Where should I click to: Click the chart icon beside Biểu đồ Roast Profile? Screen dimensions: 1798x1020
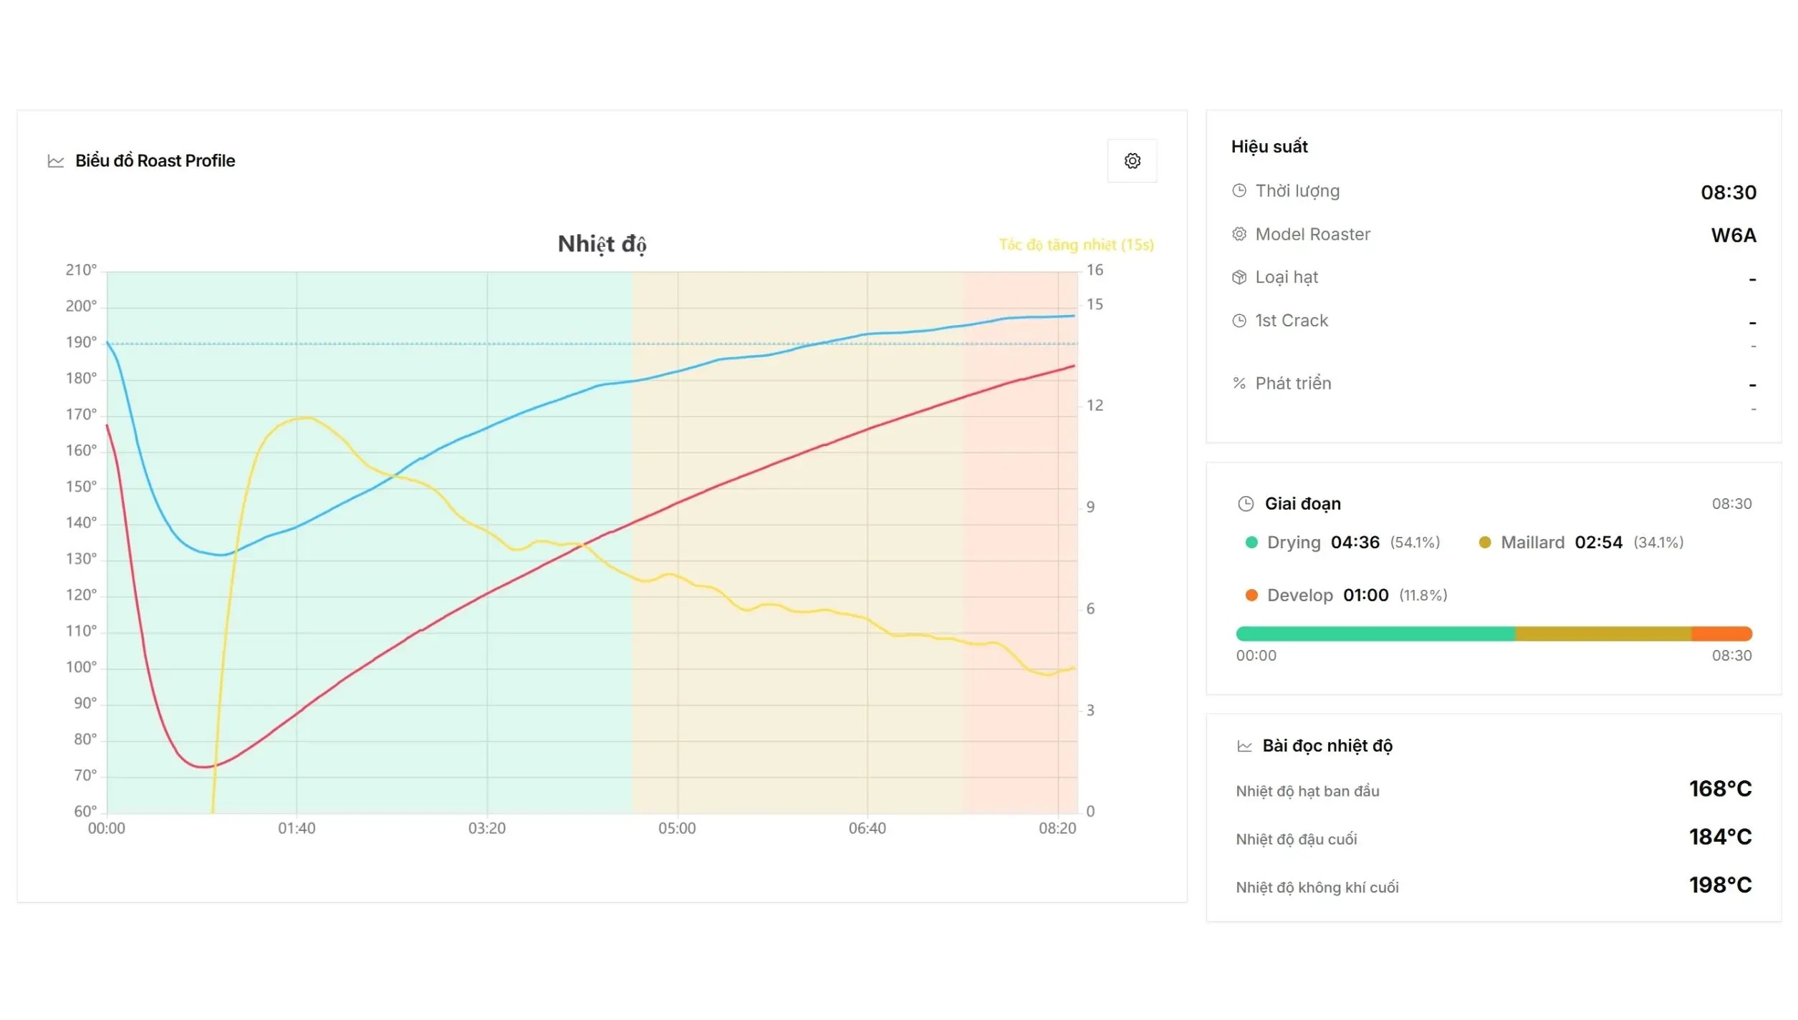[56, 161]
